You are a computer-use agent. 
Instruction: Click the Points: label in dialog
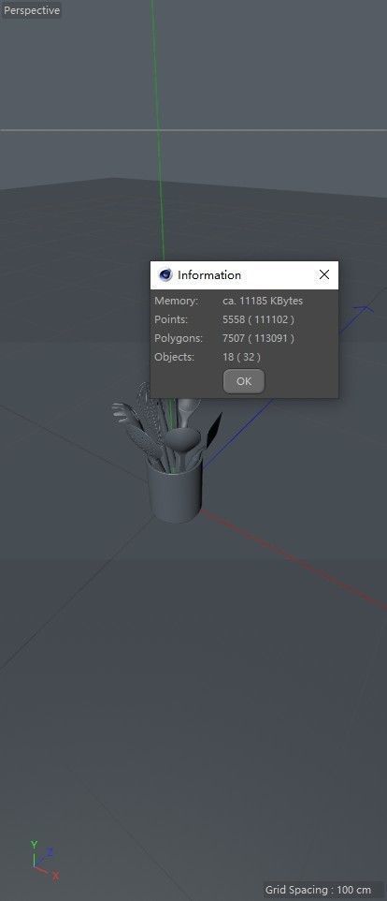click(171, 319)
